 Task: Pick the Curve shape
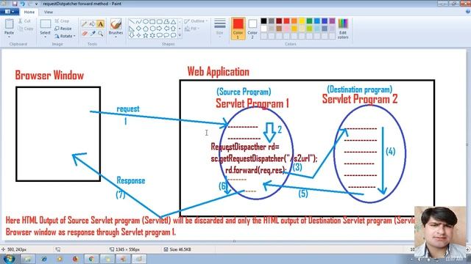[138, 22]
